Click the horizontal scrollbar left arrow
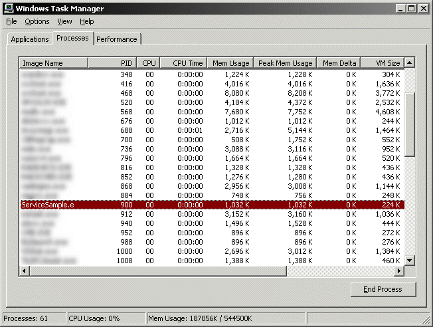This screenshot has width=433, height=327. [24, 271]
